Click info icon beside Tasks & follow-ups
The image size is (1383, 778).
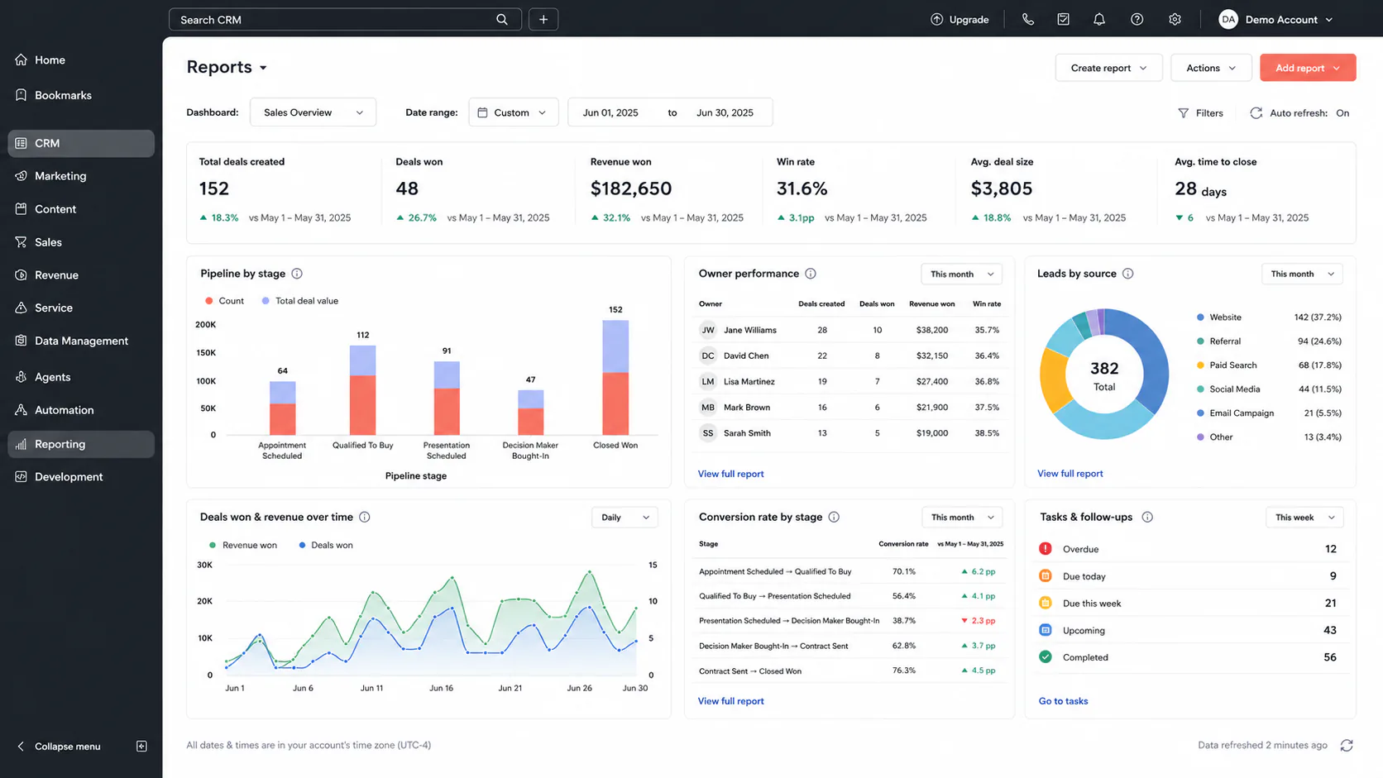point(1147,517)
